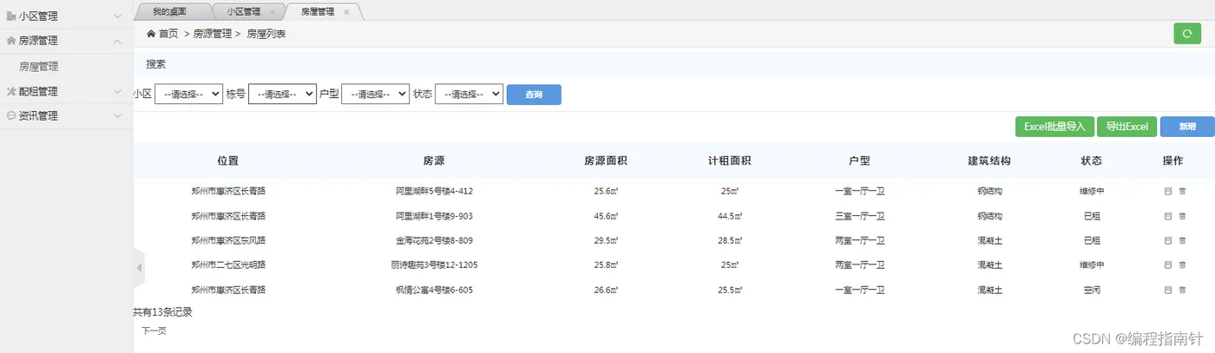This screenshot has width=1215, height=353.
Task: Click the 空闲 status cell
Action: pyautogui.click(x=1092, y=290)
